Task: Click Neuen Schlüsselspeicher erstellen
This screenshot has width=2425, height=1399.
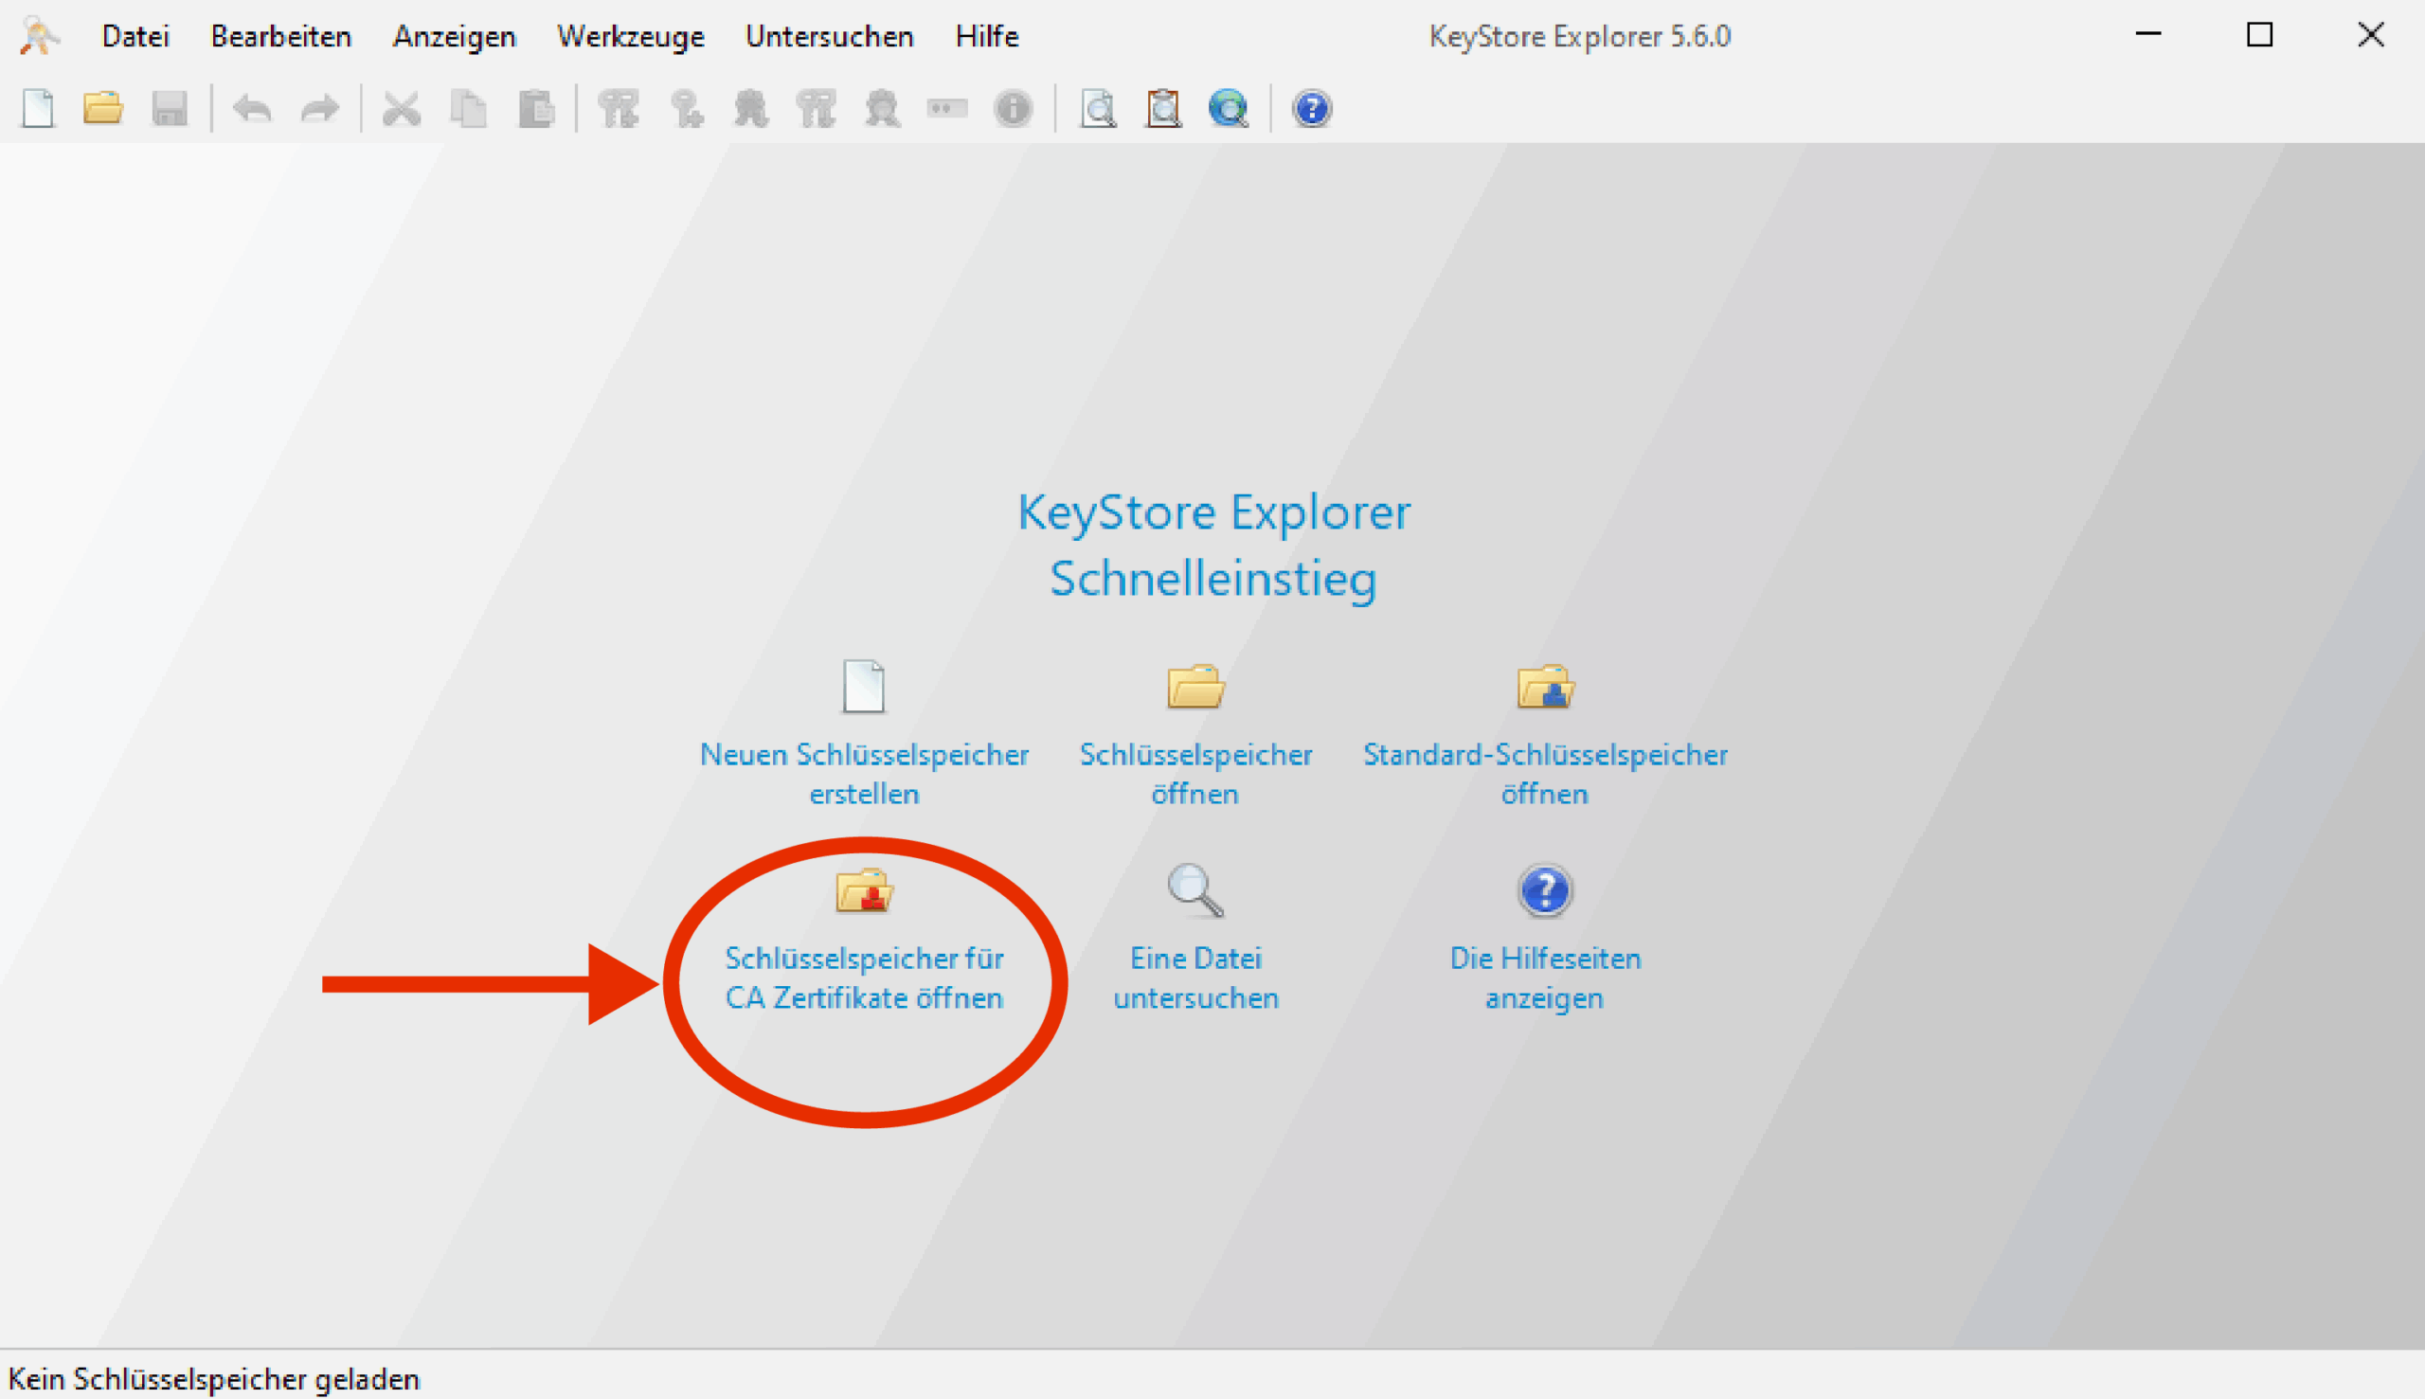Action: [864, 734]
